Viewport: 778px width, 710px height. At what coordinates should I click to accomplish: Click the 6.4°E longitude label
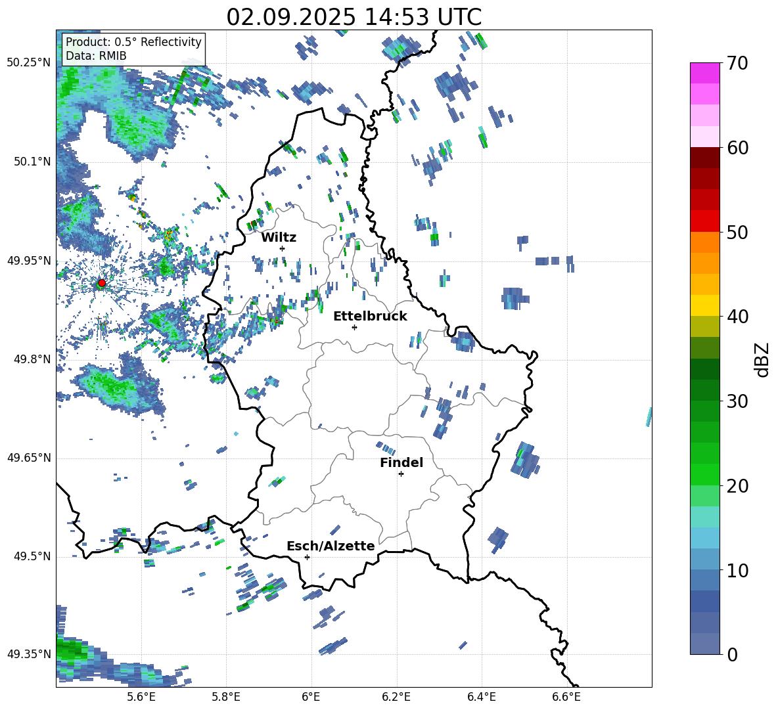(x=481, y=697)
